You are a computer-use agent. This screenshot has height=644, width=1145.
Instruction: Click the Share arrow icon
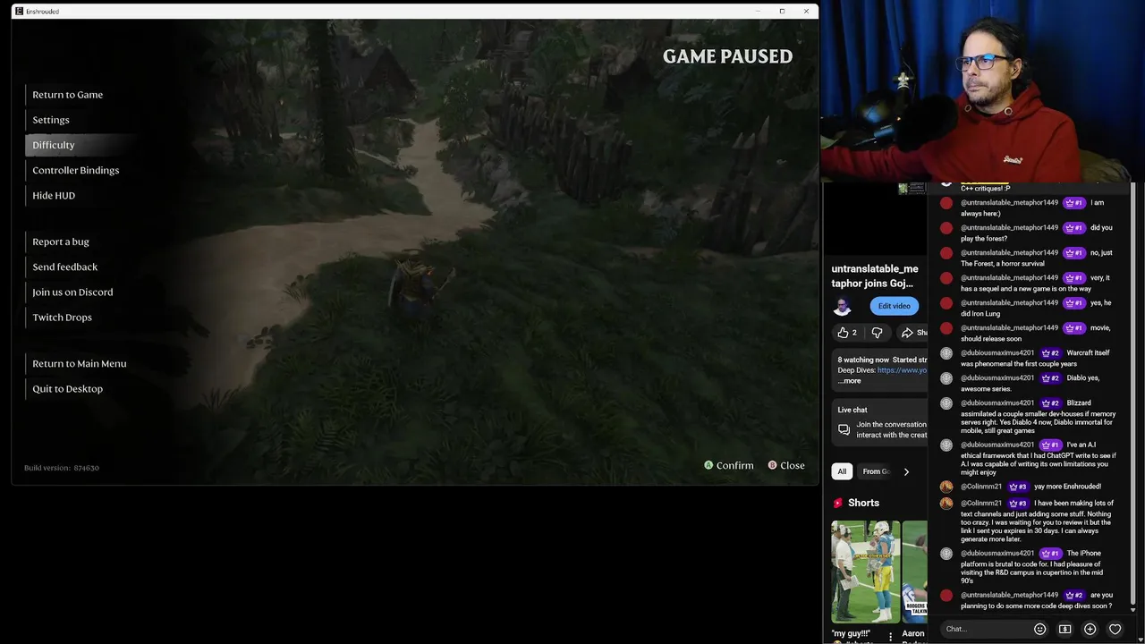click(907, 333)
